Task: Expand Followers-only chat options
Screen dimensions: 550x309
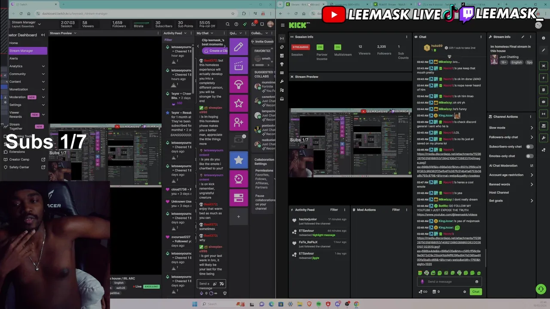Action: tap(532, 137)
